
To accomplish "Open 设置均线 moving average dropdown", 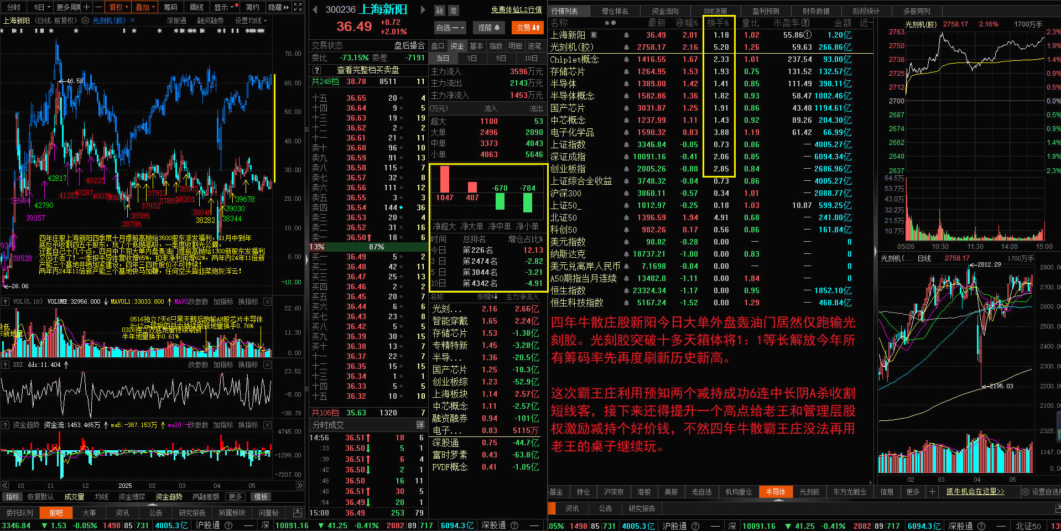I will click(251, 20).
